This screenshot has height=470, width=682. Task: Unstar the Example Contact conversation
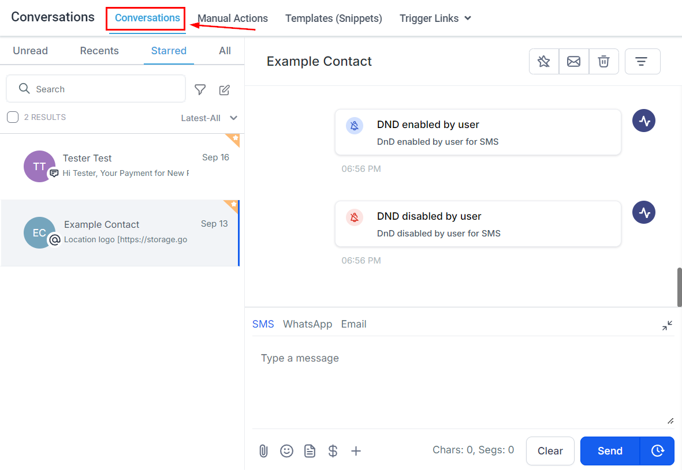pyautogui.click(x=543, y=61)
